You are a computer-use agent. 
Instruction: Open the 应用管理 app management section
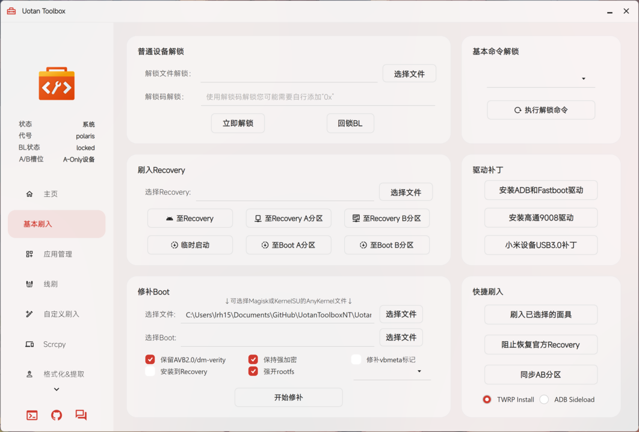(57, 254)
